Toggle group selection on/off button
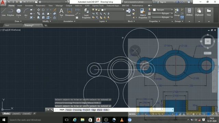Screen dimensions: 219x123 [182, 17]
